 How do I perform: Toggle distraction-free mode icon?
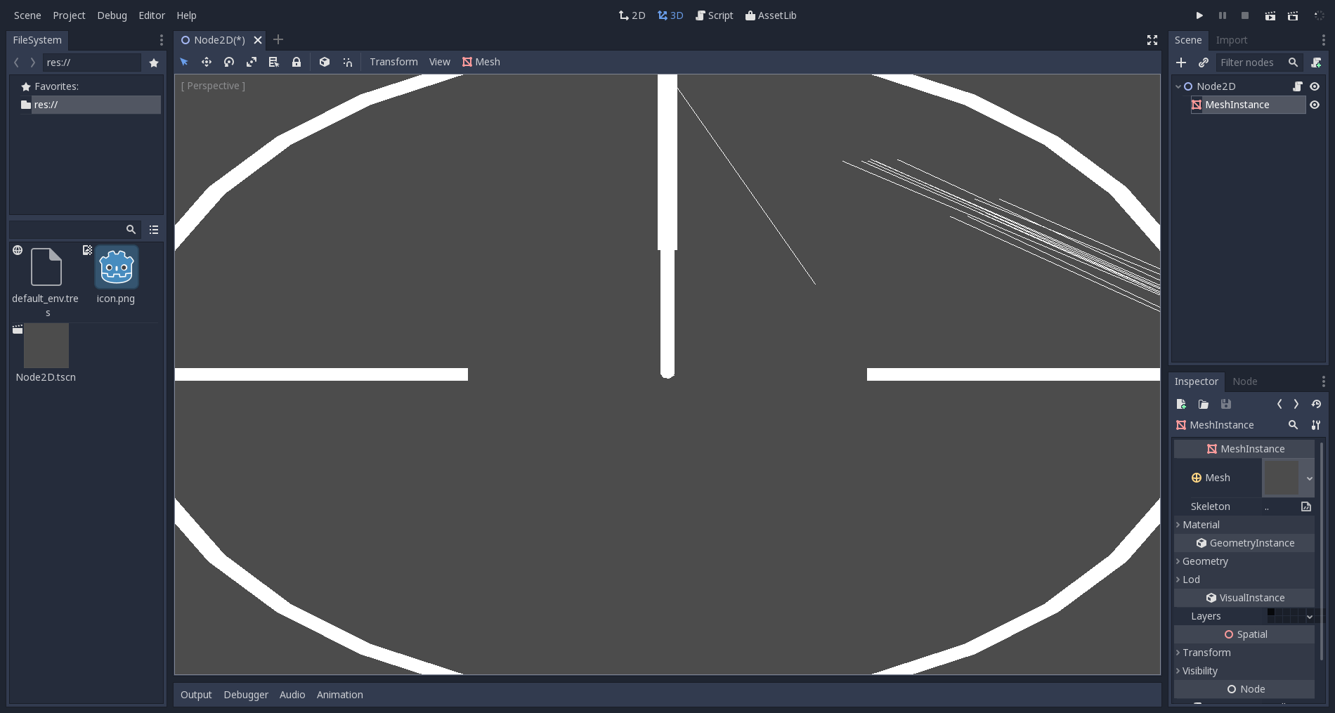coord(1152,40)
